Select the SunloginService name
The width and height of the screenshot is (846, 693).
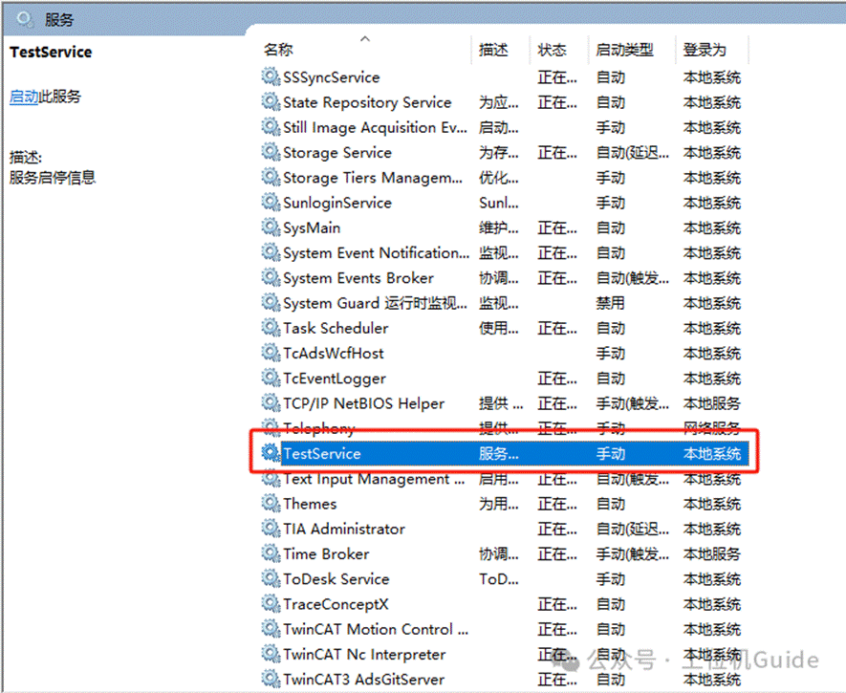tap(337, 203)
